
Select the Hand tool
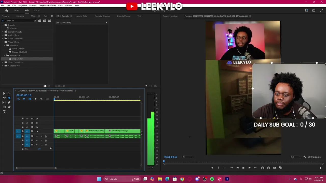point(9,107)
